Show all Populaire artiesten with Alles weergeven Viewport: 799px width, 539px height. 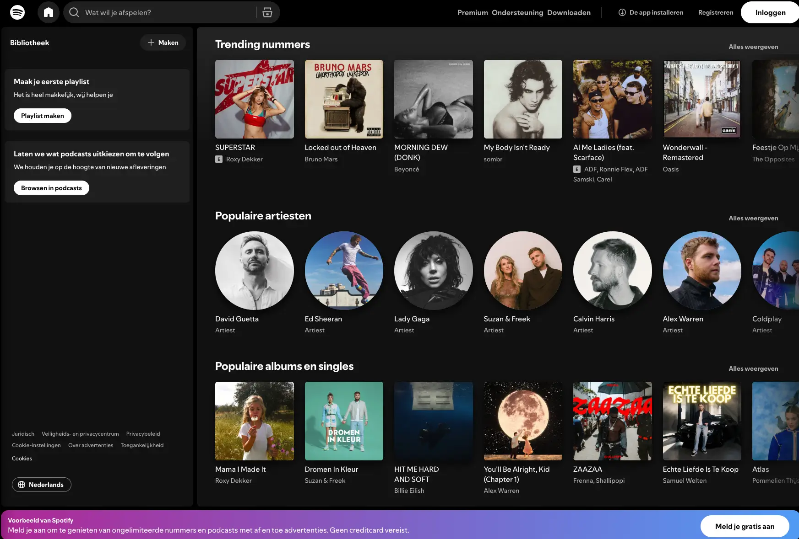point(753,218)
